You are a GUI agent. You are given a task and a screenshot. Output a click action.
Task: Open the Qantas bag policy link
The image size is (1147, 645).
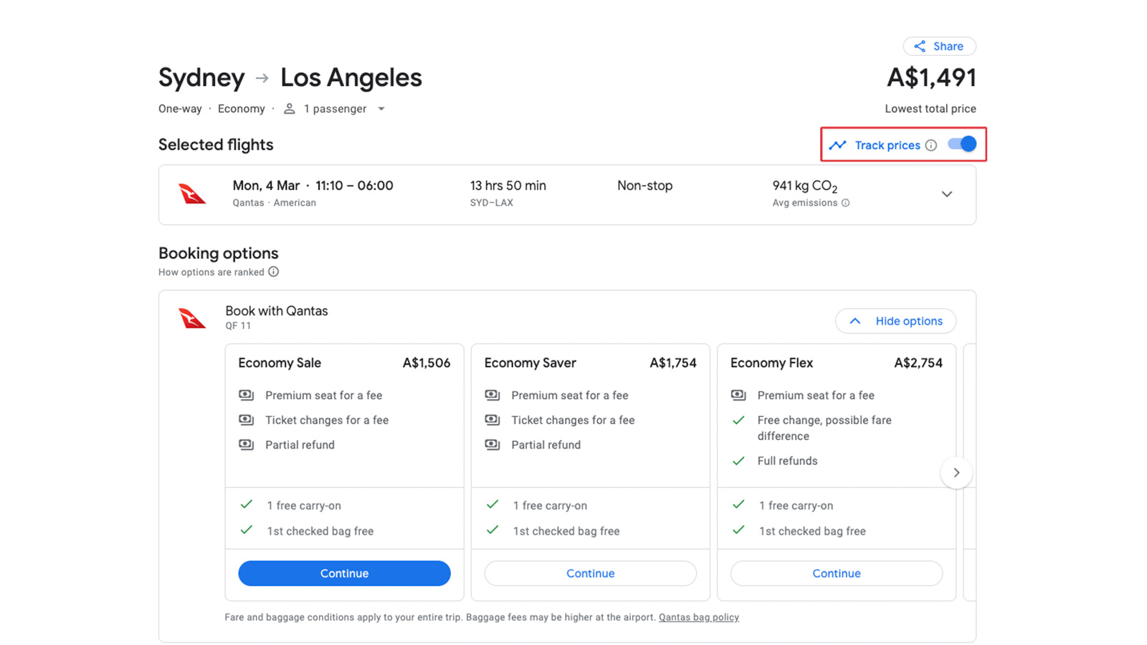coord(699,617)
